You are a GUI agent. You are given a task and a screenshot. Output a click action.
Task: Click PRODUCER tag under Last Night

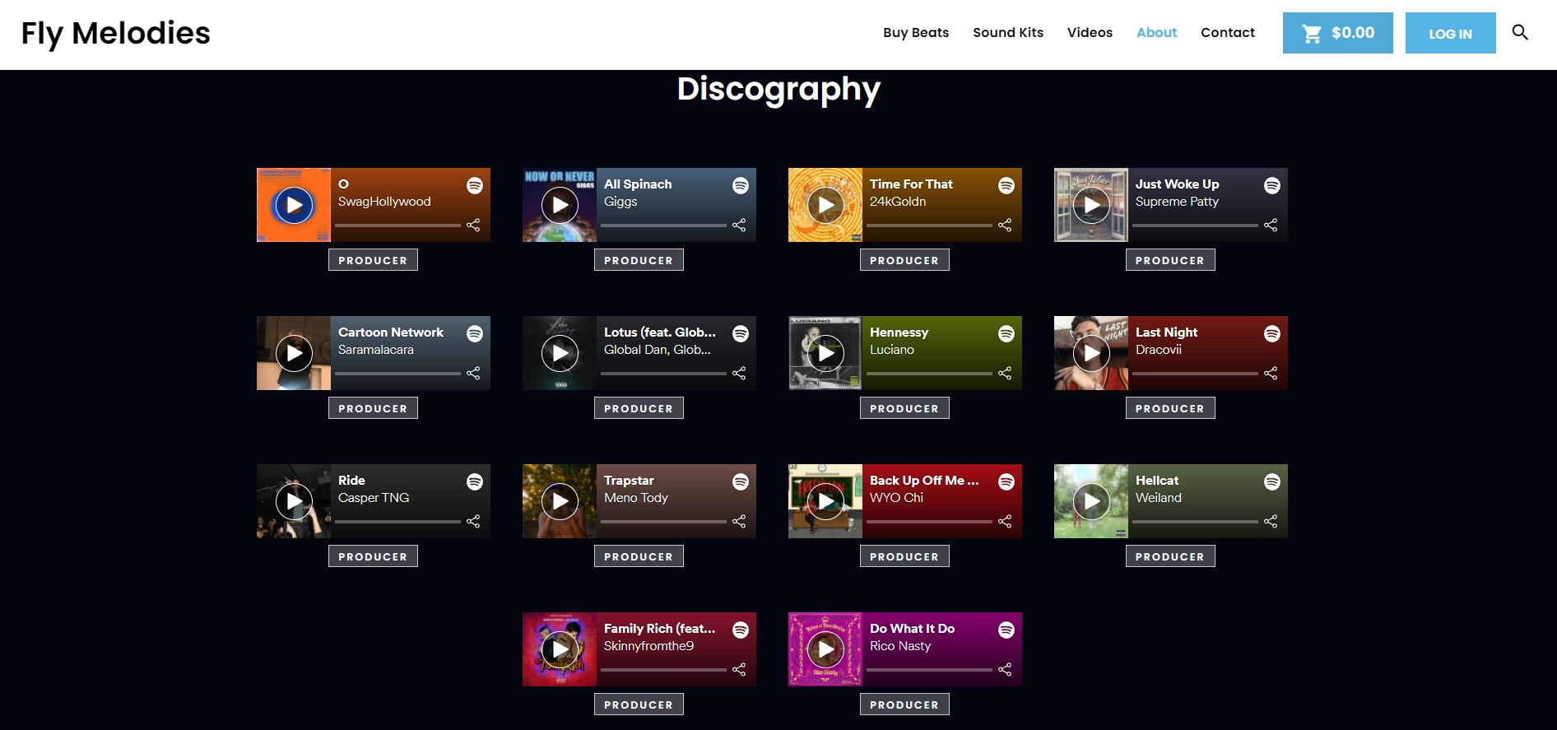point(1170,408)
